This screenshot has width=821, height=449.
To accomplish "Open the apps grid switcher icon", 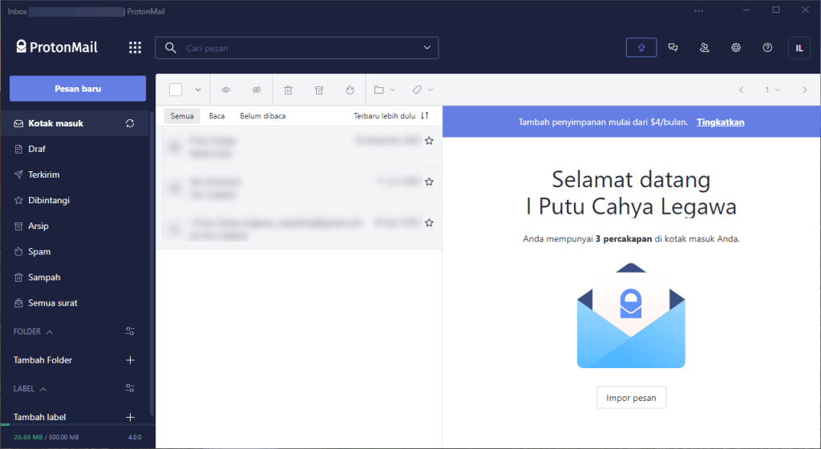I will pyautogui.click(x=135, y=48).
